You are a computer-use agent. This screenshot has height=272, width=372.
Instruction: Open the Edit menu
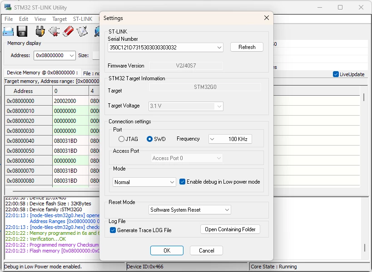coord(24,19)
